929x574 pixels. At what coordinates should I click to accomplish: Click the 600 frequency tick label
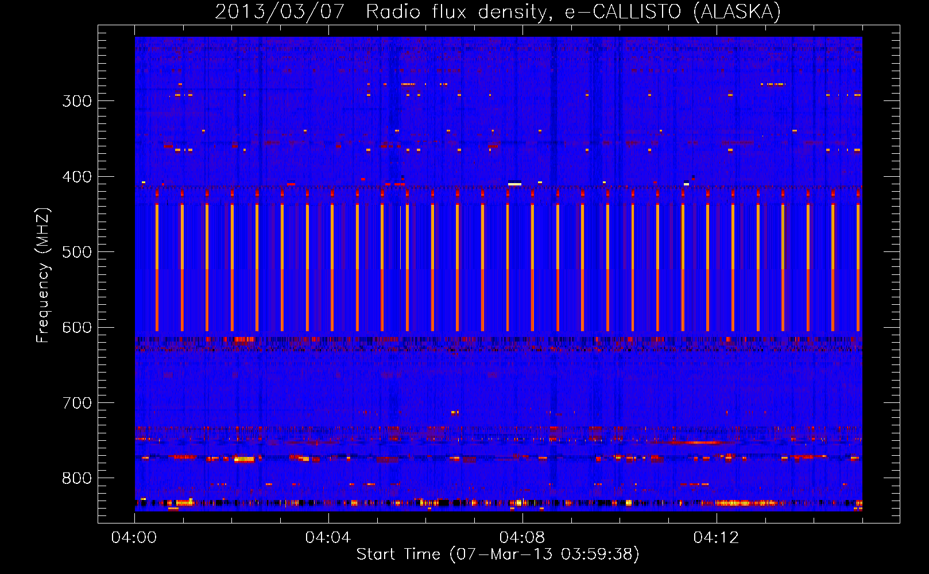pyautogui.click(x=77, y=328)
